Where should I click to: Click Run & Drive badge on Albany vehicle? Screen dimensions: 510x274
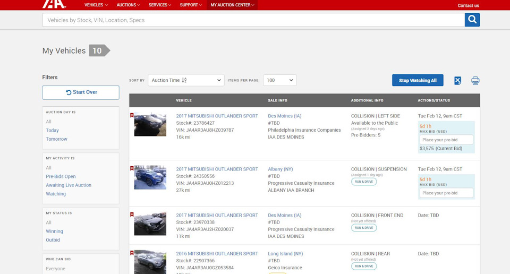coord(363,182)
